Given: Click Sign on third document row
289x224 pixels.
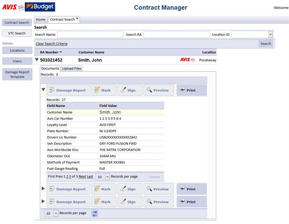Looking at the screenshot, I should pyautogui.click(x=130, y=202).
